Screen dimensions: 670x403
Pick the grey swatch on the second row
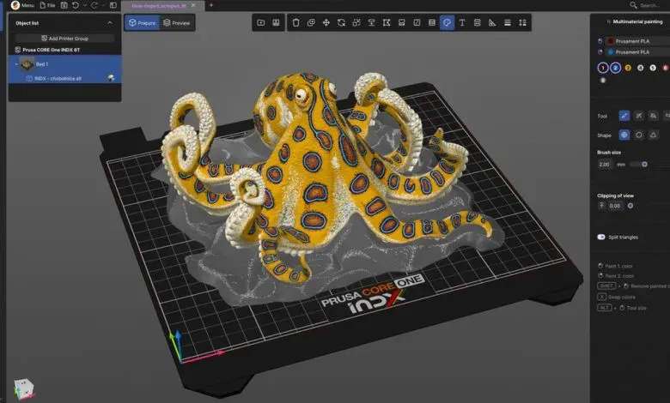(x=603, y=81)
